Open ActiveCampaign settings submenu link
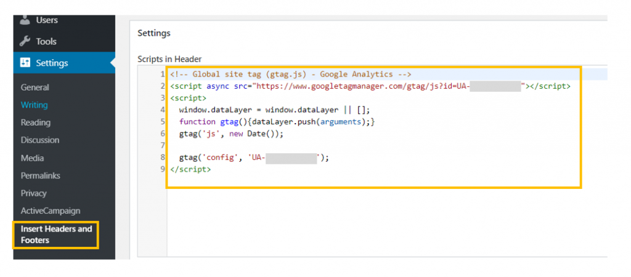631x277 pixels. point(51,211)
